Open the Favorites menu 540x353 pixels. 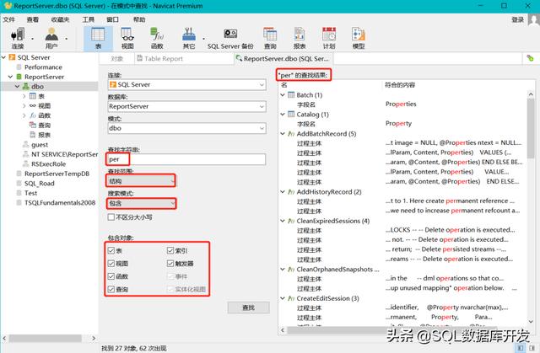(60, 19)
